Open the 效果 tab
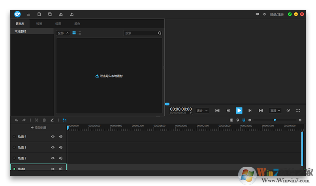316x186 pixels. pyautogui.click(x=58, y=24)
